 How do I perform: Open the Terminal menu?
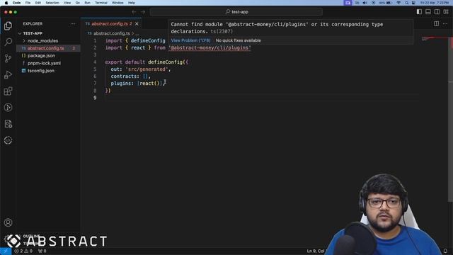click(x=101, y=3)
